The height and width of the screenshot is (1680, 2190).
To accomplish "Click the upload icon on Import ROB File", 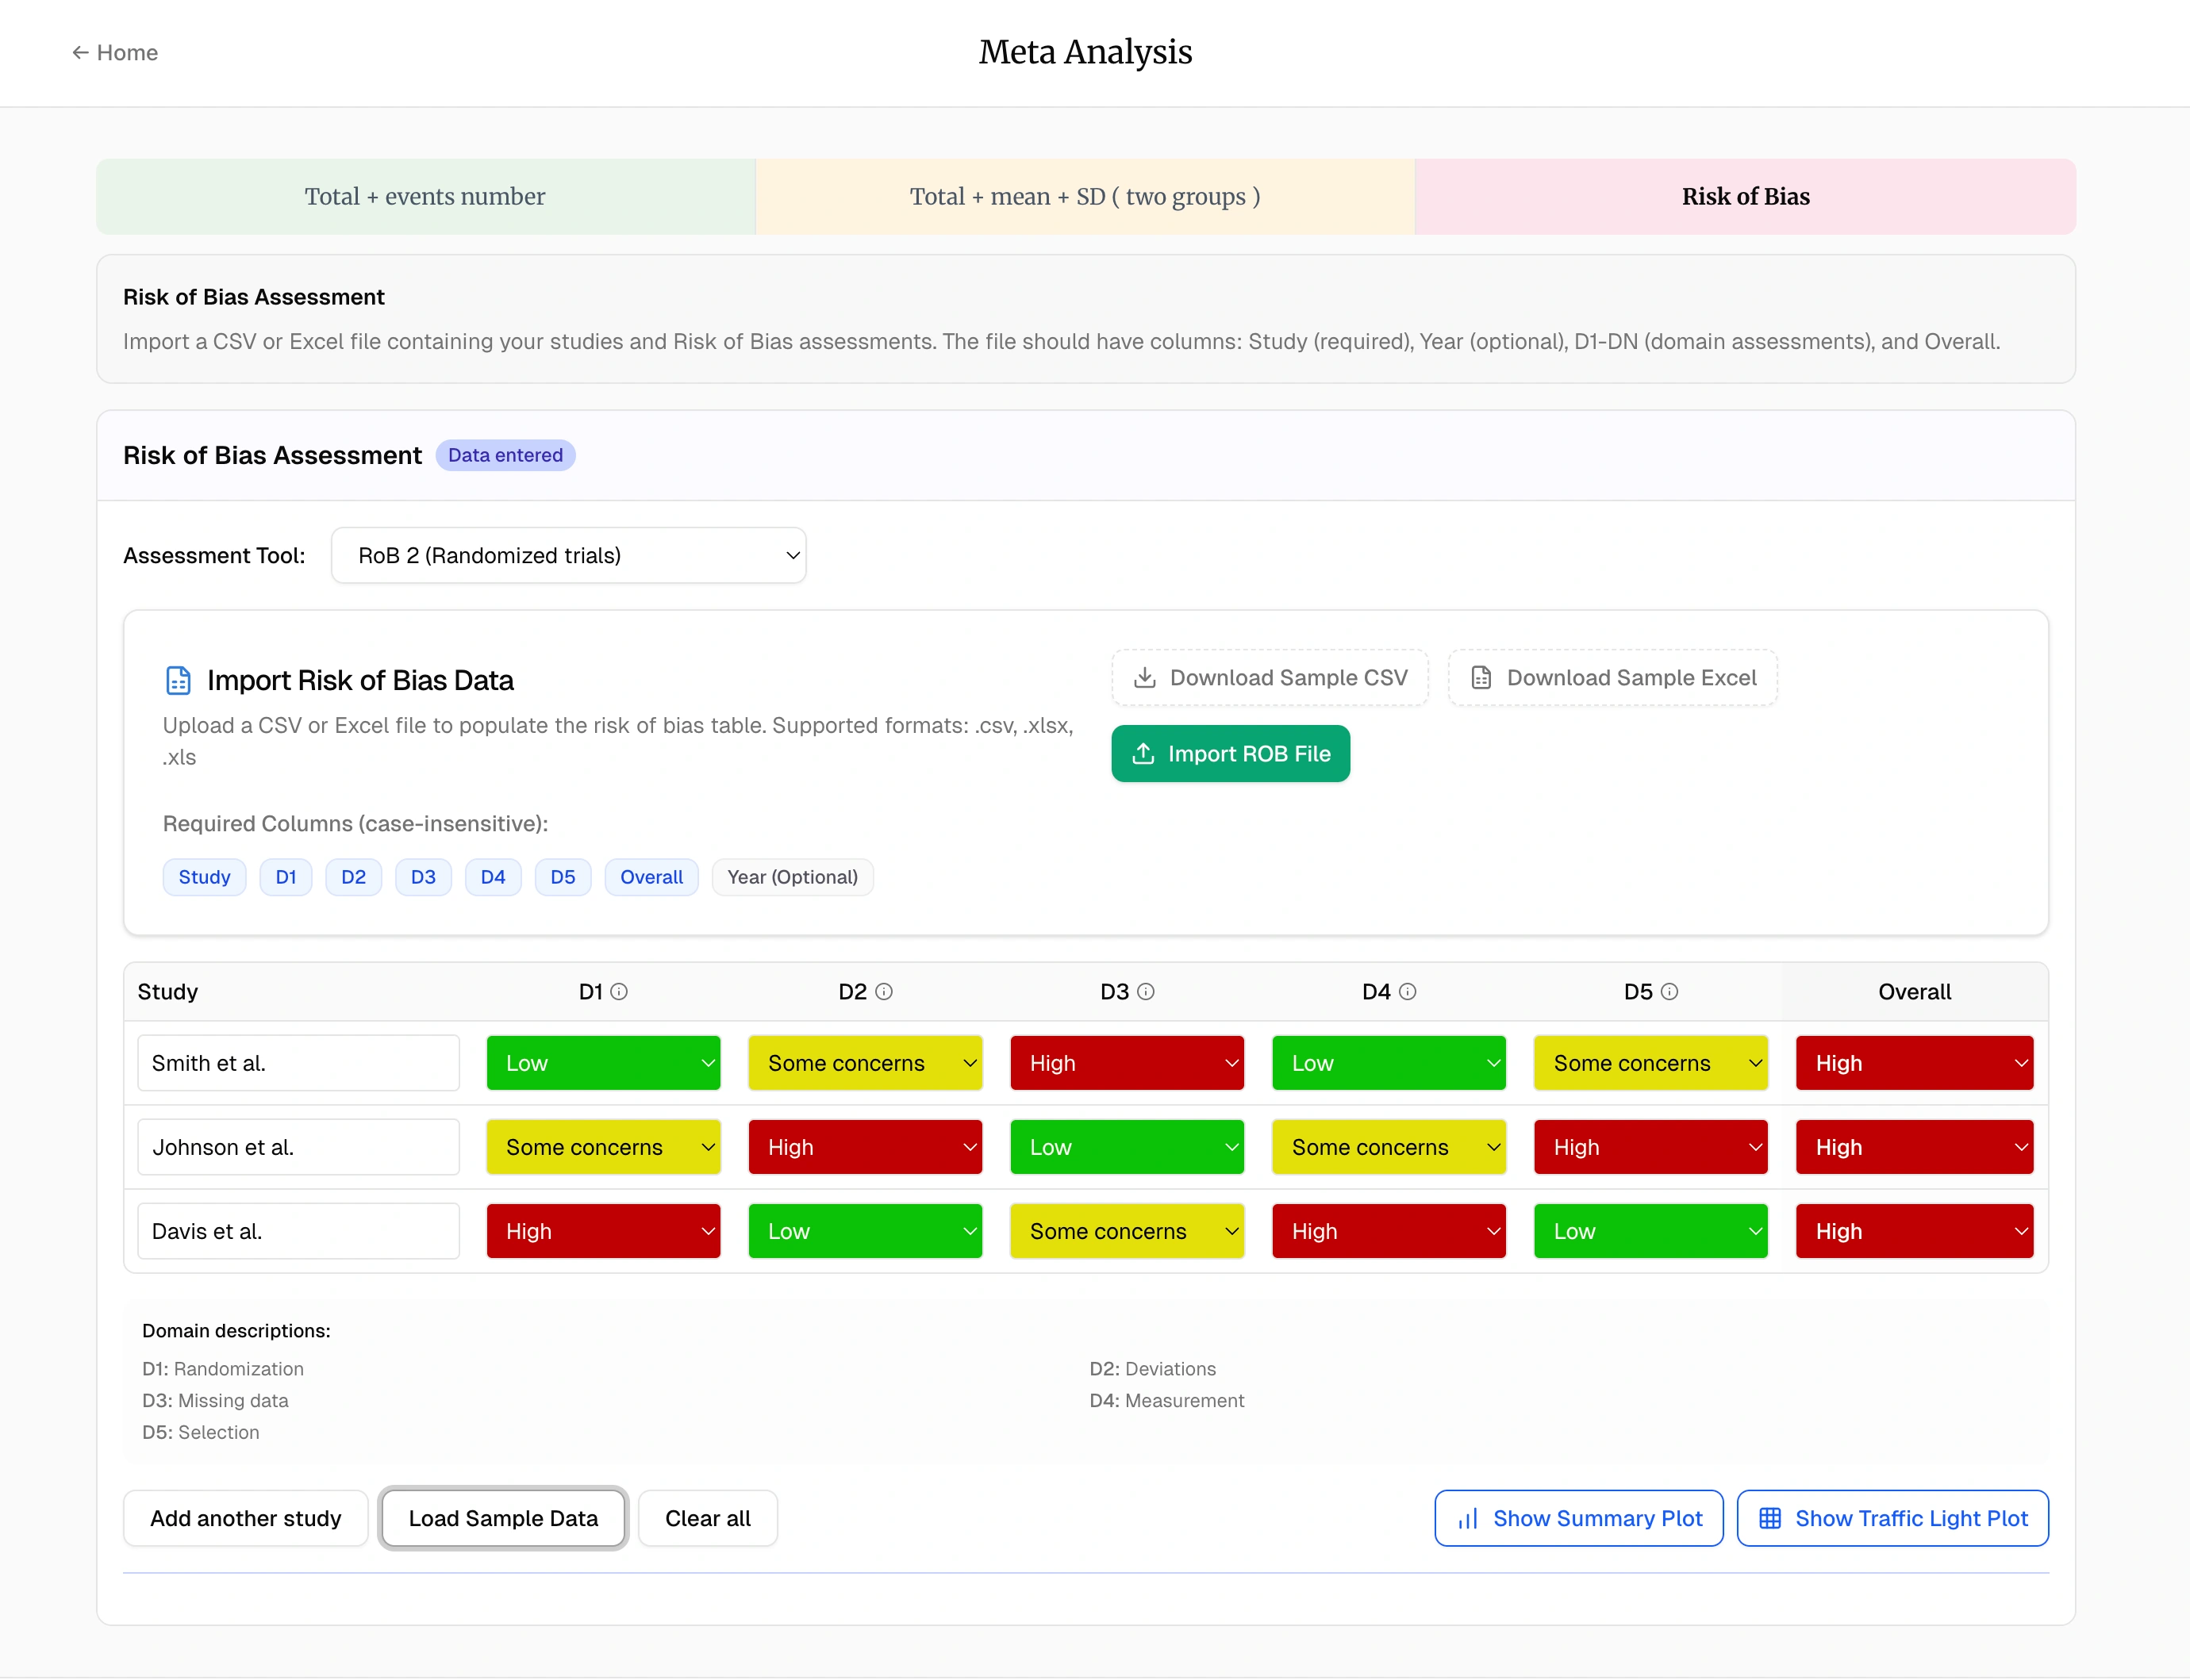I will coord(1143,754).
